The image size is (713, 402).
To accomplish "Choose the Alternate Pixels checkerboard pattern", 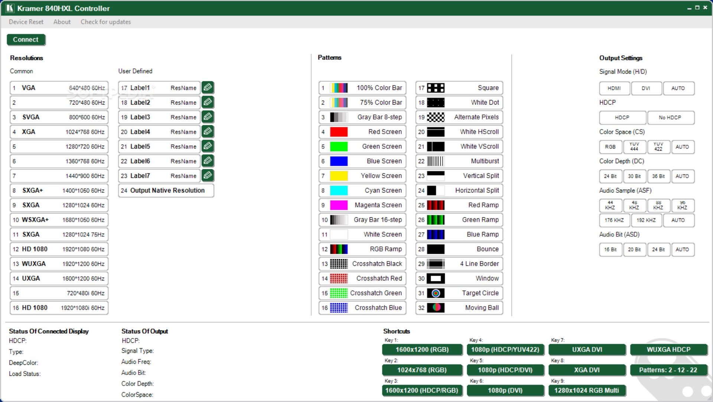I will coord(436,117).
